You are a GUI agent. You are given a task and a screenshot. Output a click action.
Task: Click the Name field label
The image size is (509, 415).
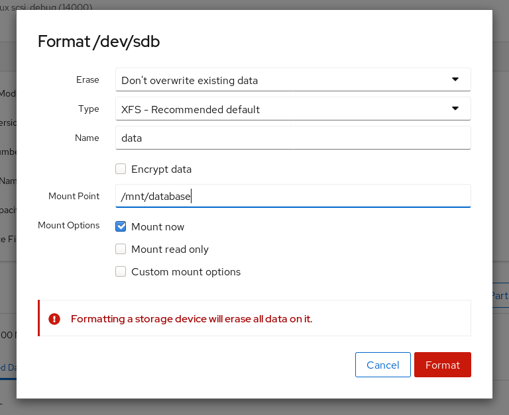(x=87, y=138)
